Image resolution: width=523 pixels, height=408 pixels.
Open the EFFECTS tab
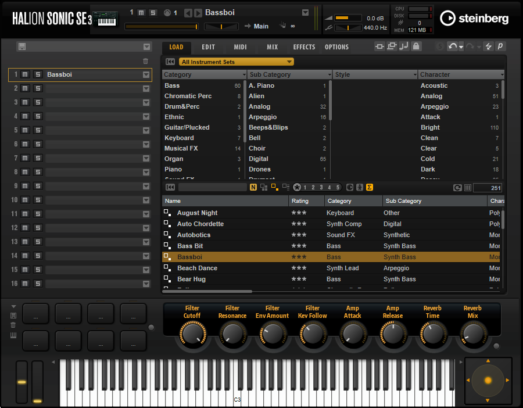coord(304,47)
